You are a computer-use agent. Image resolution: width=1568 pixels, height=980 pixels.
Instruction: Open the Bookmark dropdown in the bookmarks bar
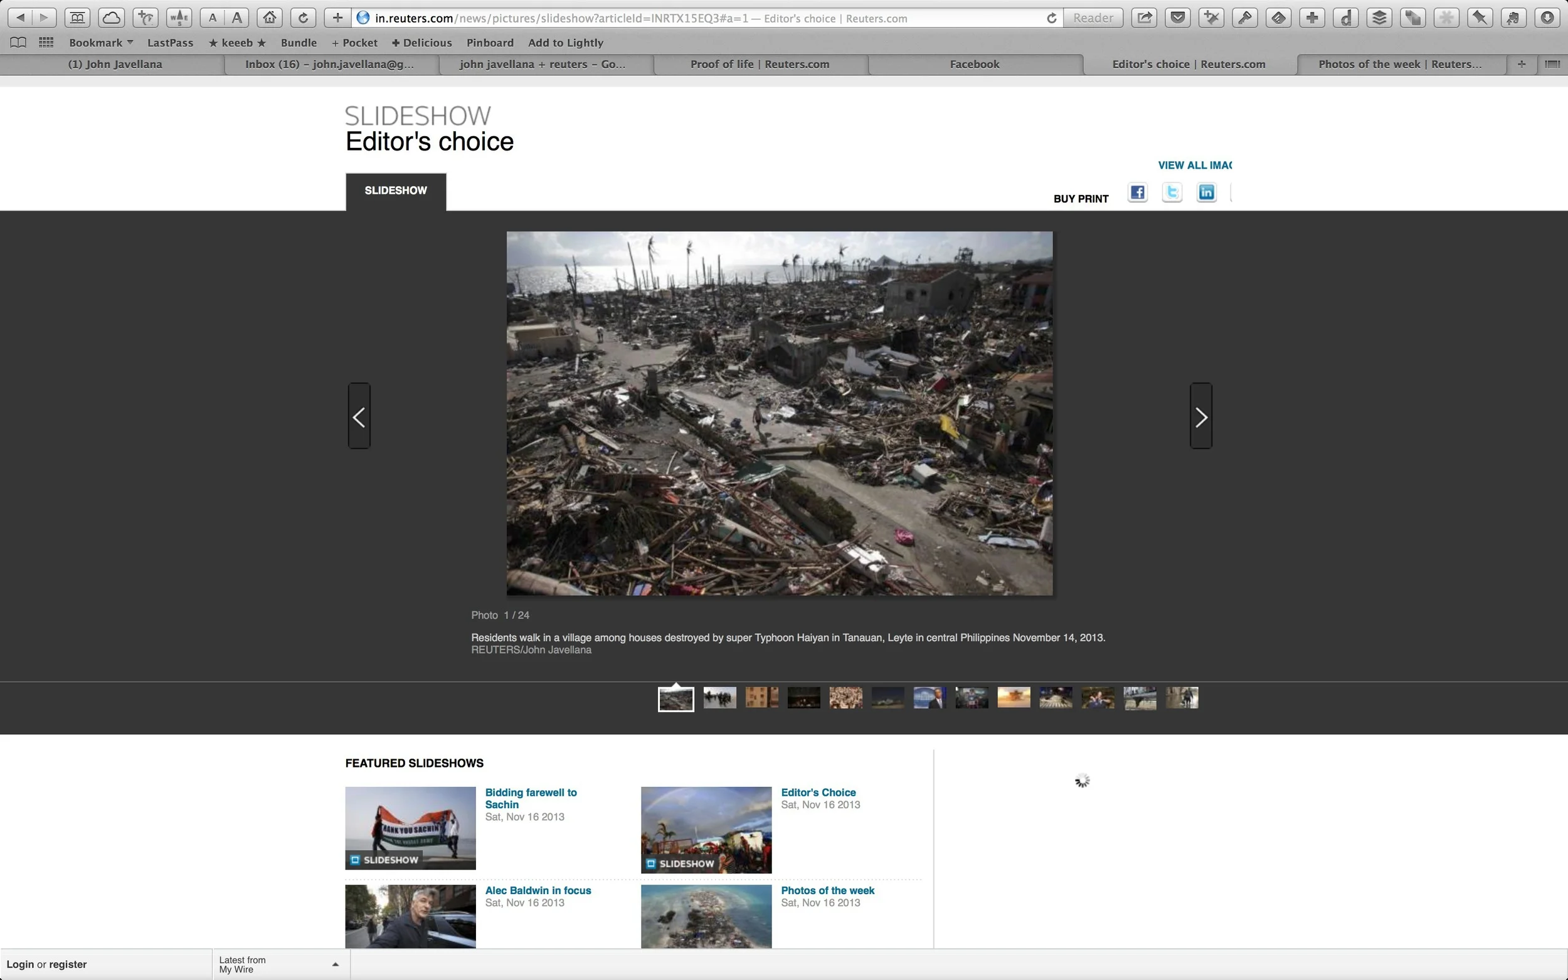[x=99, y=42]
